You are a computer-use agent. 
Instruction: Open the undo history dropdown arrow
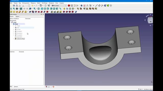tap(34, 6)
